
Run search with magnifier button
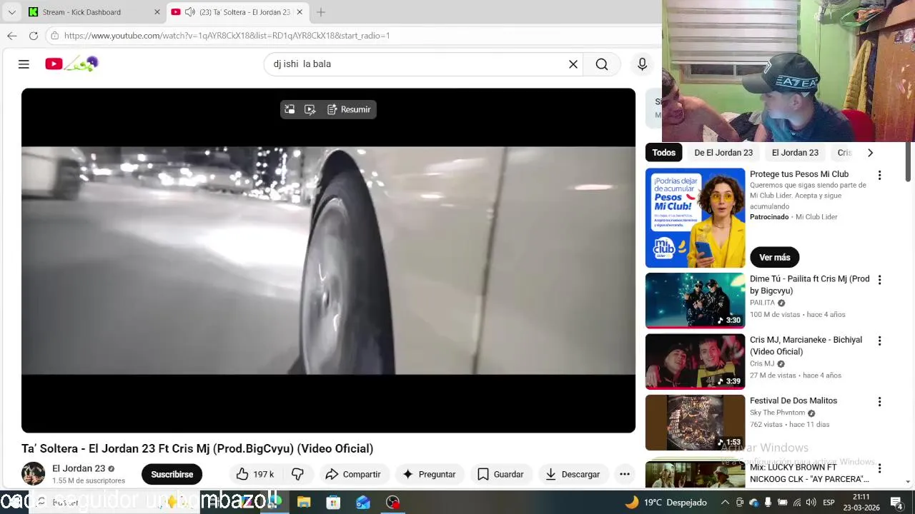click(x=602, y=64)
